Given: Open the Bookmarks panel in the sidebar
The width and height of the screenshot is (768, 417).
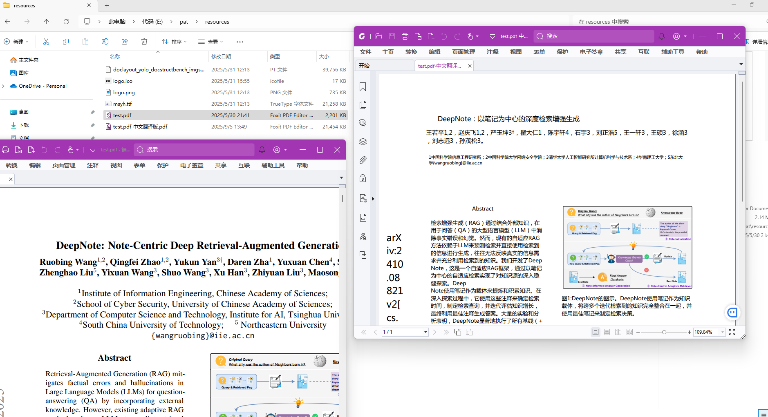Looking at the screenshot, I should (363, 87).
